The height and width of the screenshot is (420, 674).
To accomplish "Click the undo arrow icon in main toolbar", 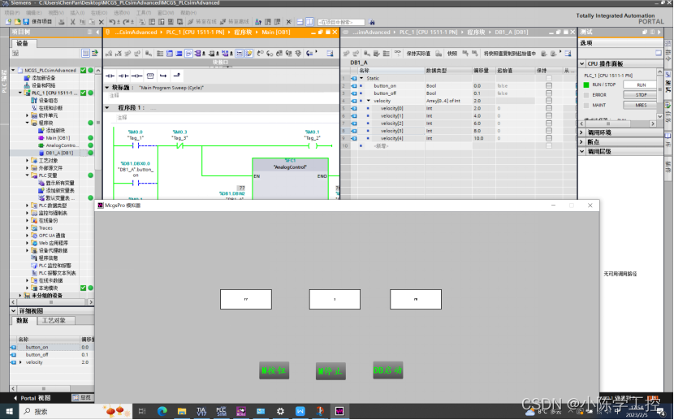I will coord(112,21).
